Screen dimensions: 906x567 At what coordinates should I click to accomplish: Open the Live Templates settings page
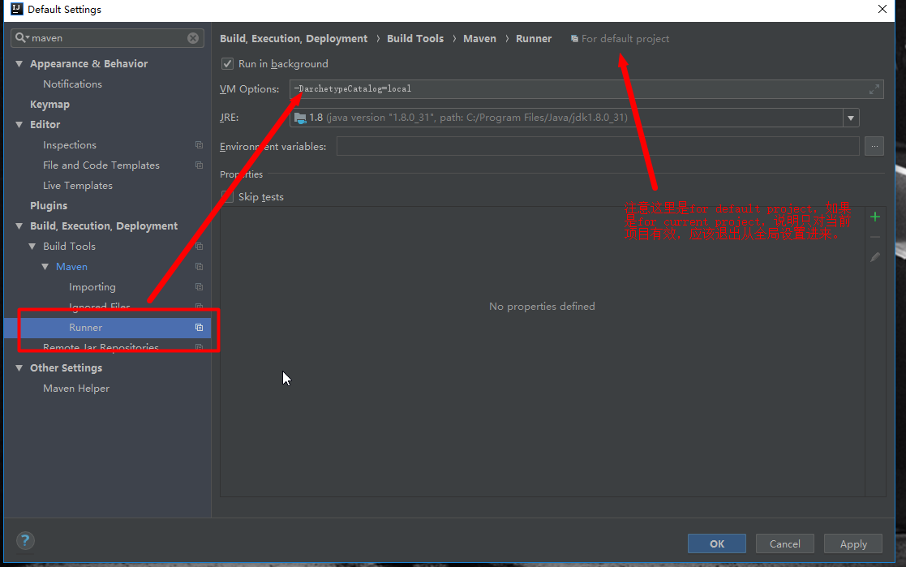point(77,186)
